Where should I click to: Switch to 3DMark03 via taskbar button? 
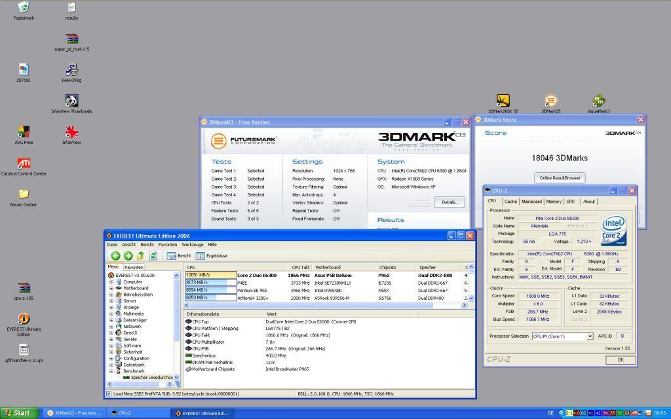click(x=74, y=413)
